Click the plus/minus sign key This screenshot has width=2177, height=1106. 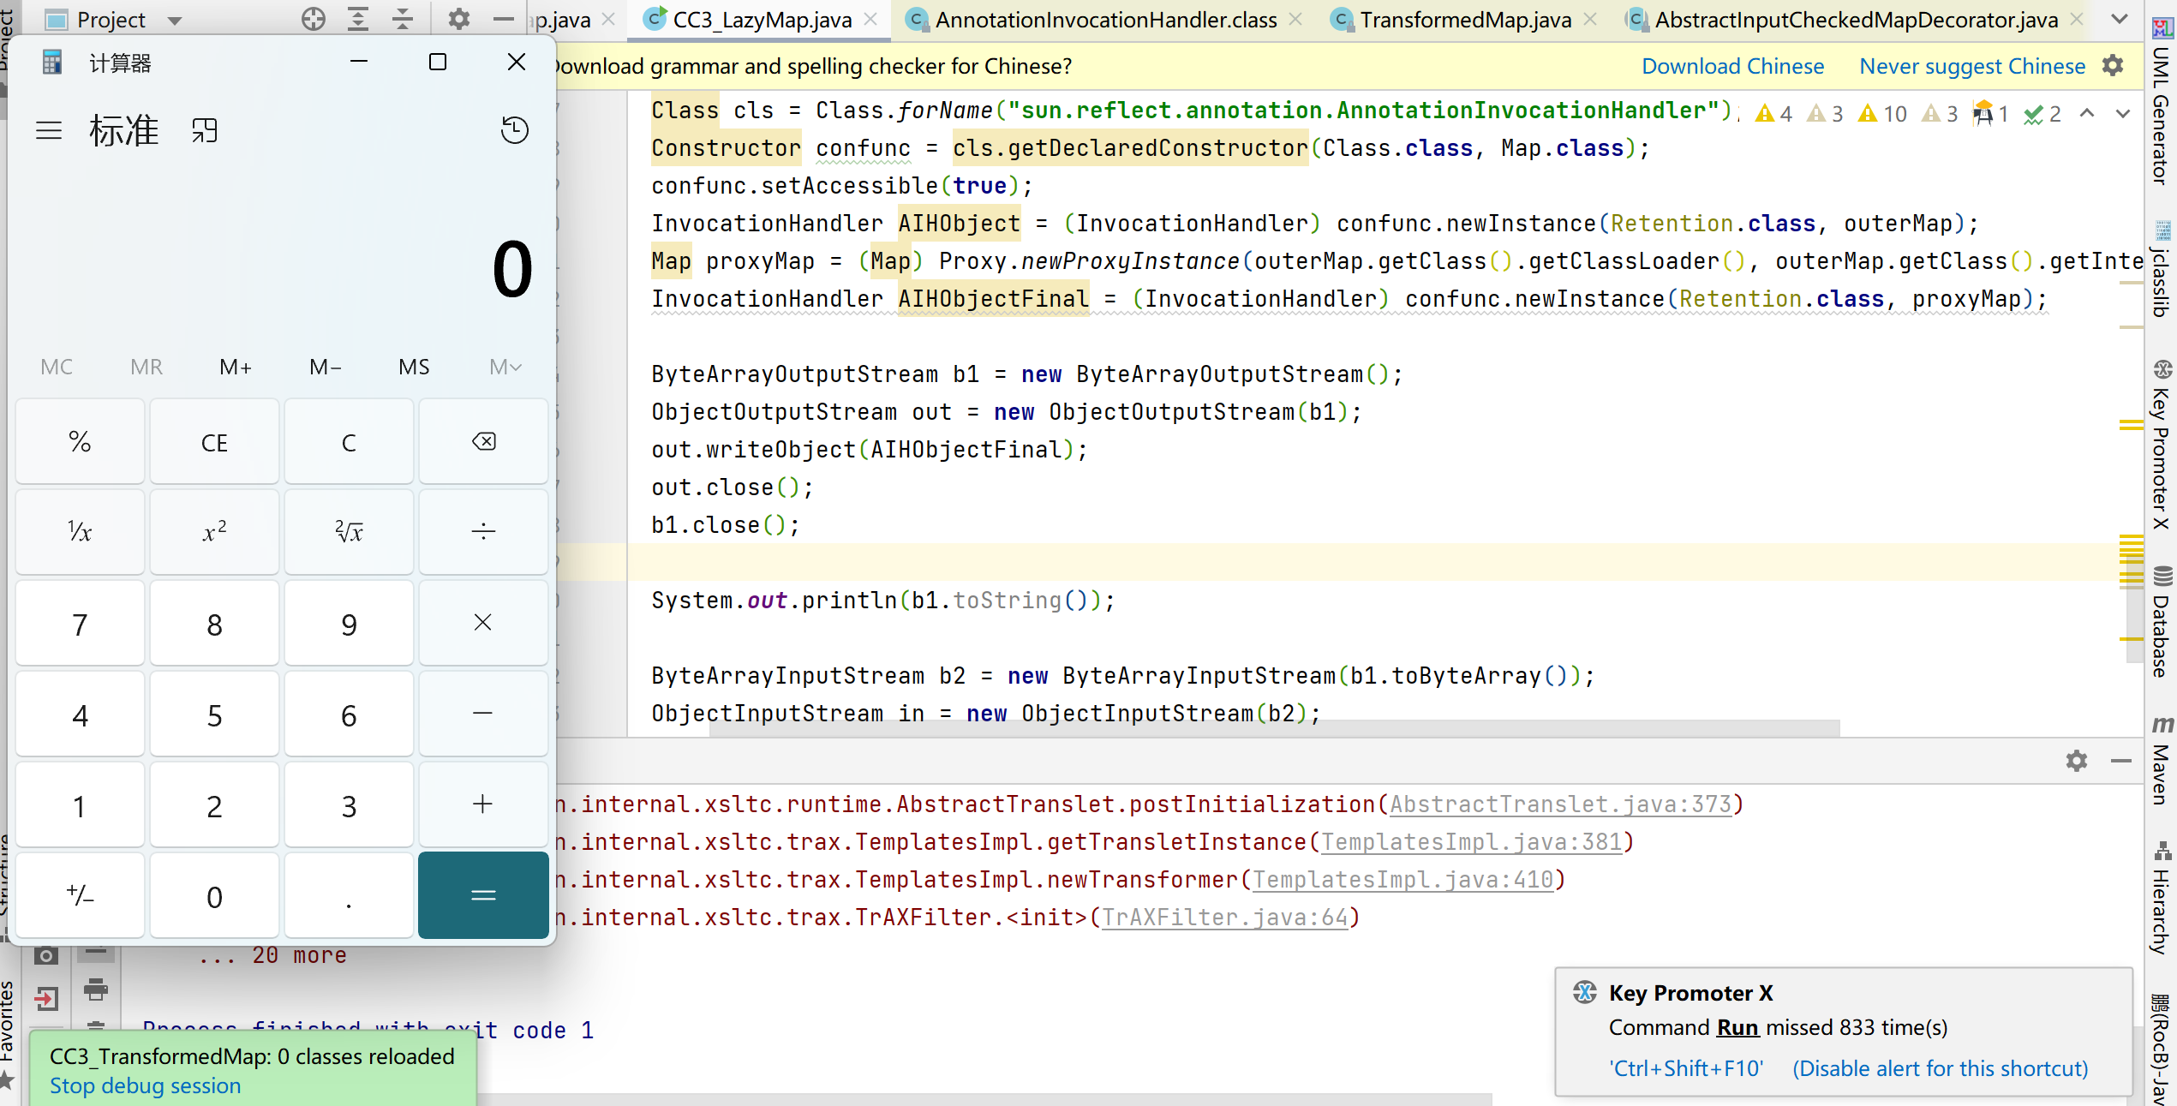pos(80,895)
